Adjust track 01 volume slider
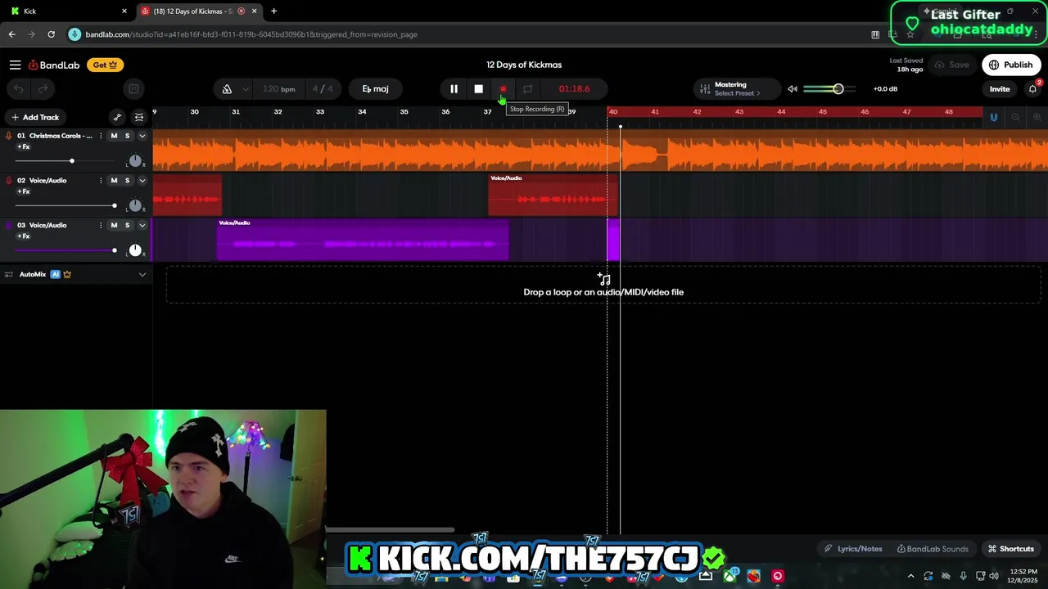Image resolution: width=1048 pixels, height=589 pixels. point(65,161)
